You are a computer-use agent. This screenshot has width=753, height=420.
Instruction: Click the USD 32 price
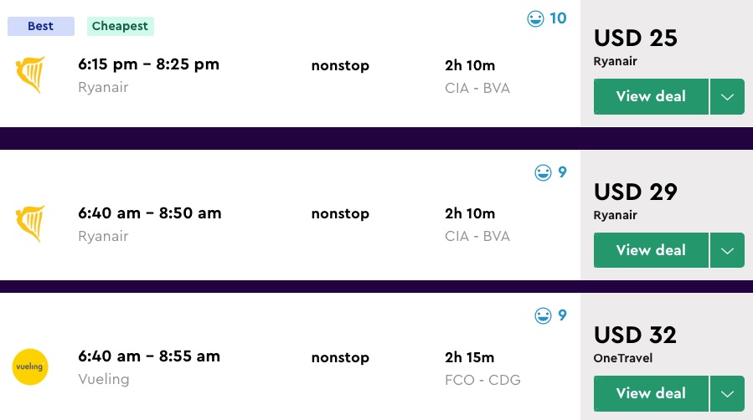[x=636, y=335]
